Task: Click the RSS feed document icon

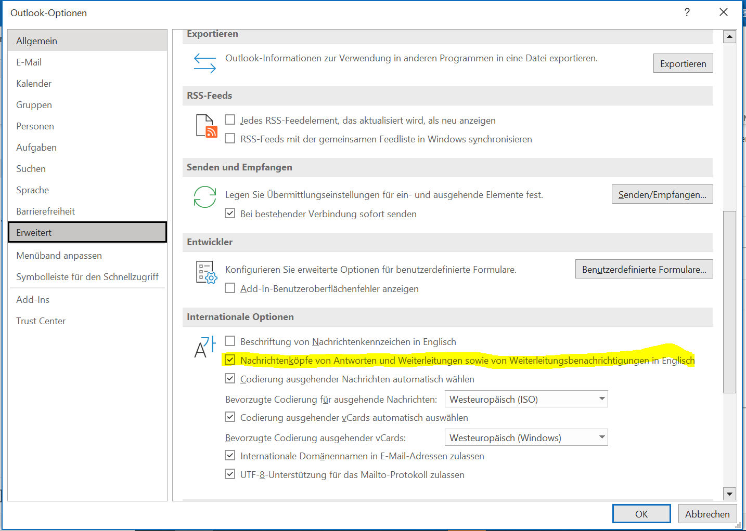Action: pos(206,126)
